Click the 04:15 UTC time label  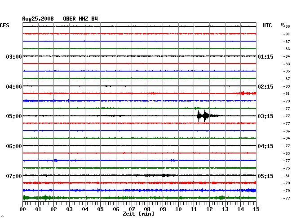265,146
